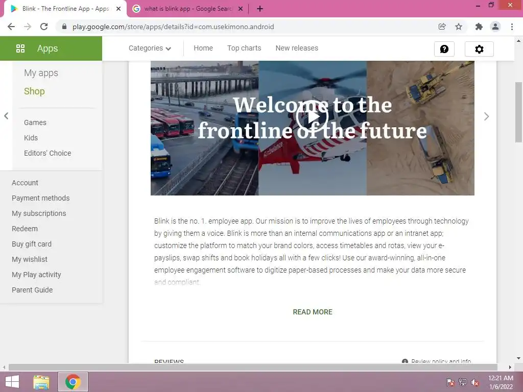Expand the Categories dropdown
Screen dimensions: 523x392
[x=150, y=48]
